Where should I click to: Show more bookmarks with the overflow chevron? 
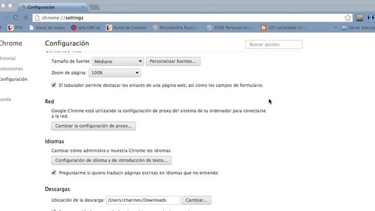click(336, 28)
